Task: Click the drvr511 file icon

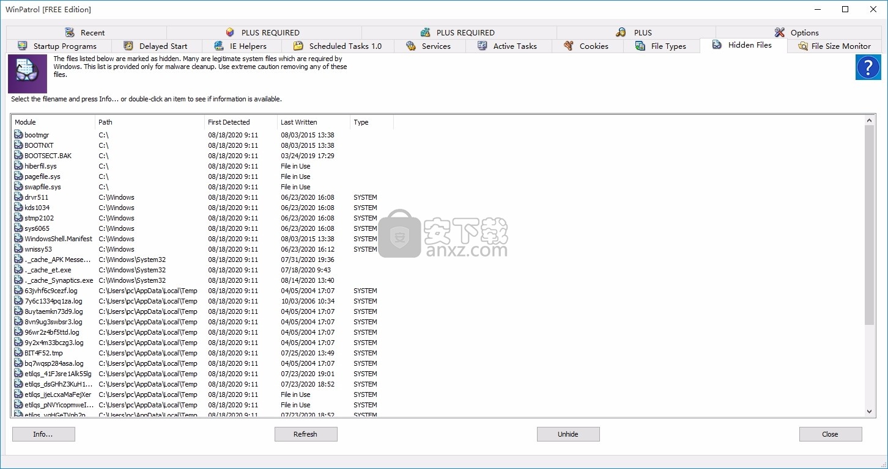Action: (18, 197)
